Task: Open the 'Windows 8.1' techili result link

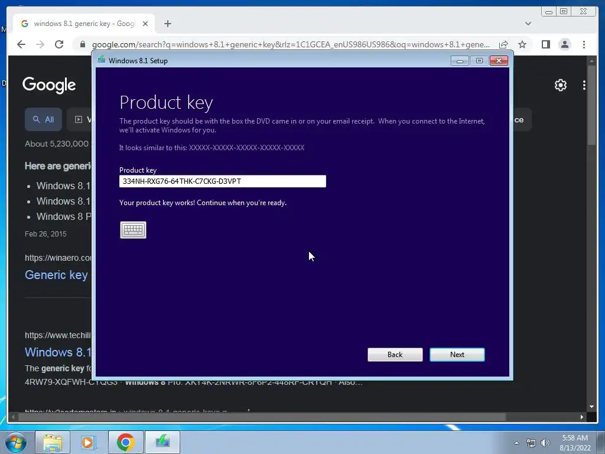Action: click(x=58, y=352)
